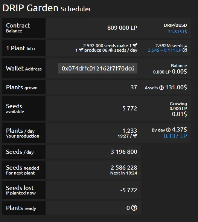
Task: Click the 1 Plant Info label
Action: (20, 48)
